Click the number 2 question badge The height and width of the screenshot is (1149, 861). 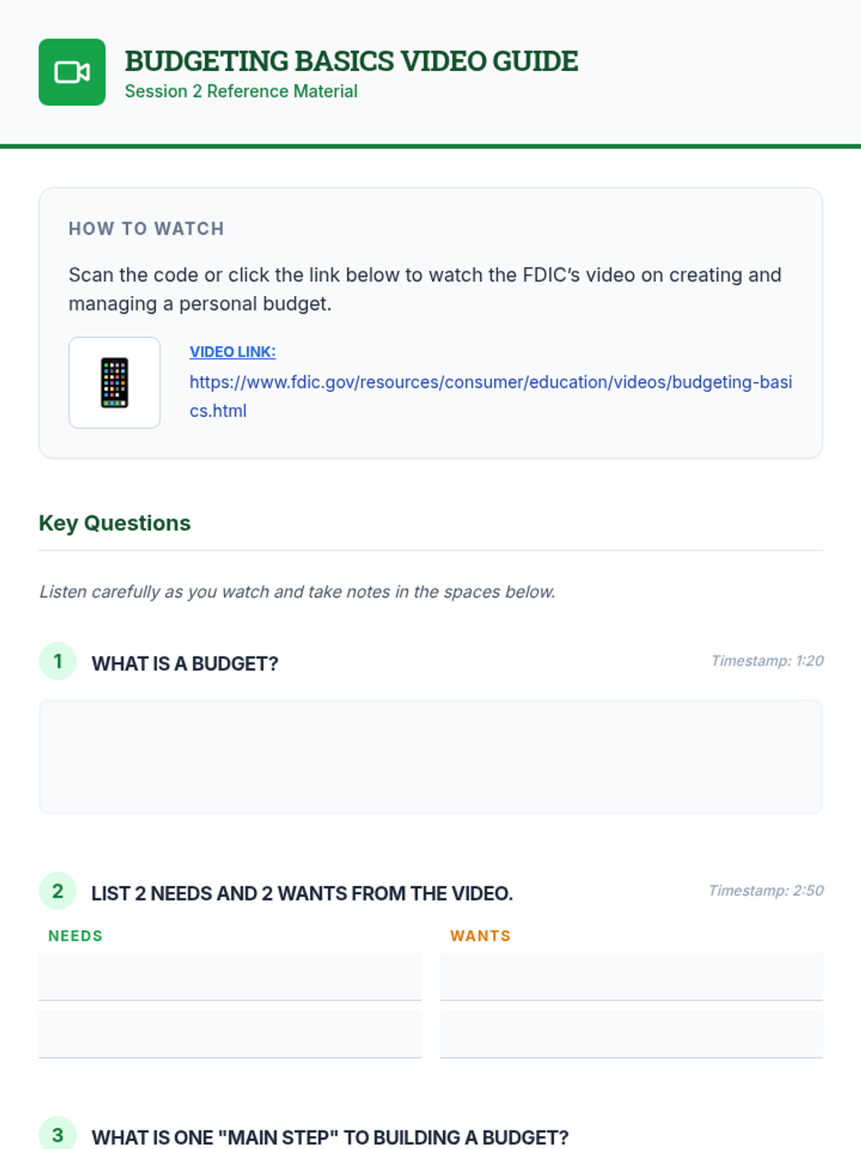click(57, 891)
